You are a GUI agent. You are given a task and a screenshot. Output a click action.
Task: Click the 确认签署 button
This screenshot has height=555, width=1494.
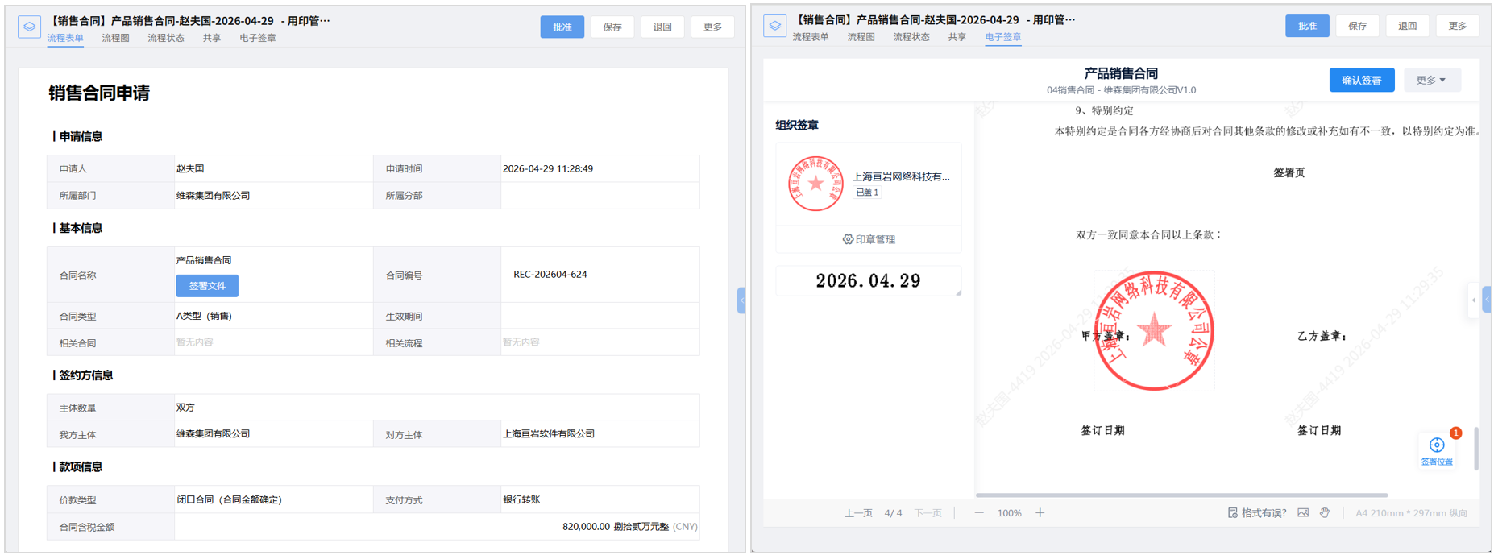(1361, 80)
